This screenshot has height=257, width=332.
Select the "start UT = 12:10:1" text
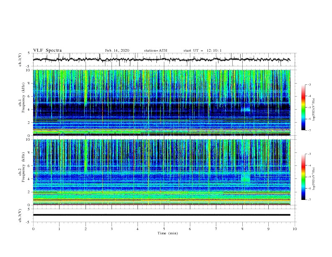[202, 50]
